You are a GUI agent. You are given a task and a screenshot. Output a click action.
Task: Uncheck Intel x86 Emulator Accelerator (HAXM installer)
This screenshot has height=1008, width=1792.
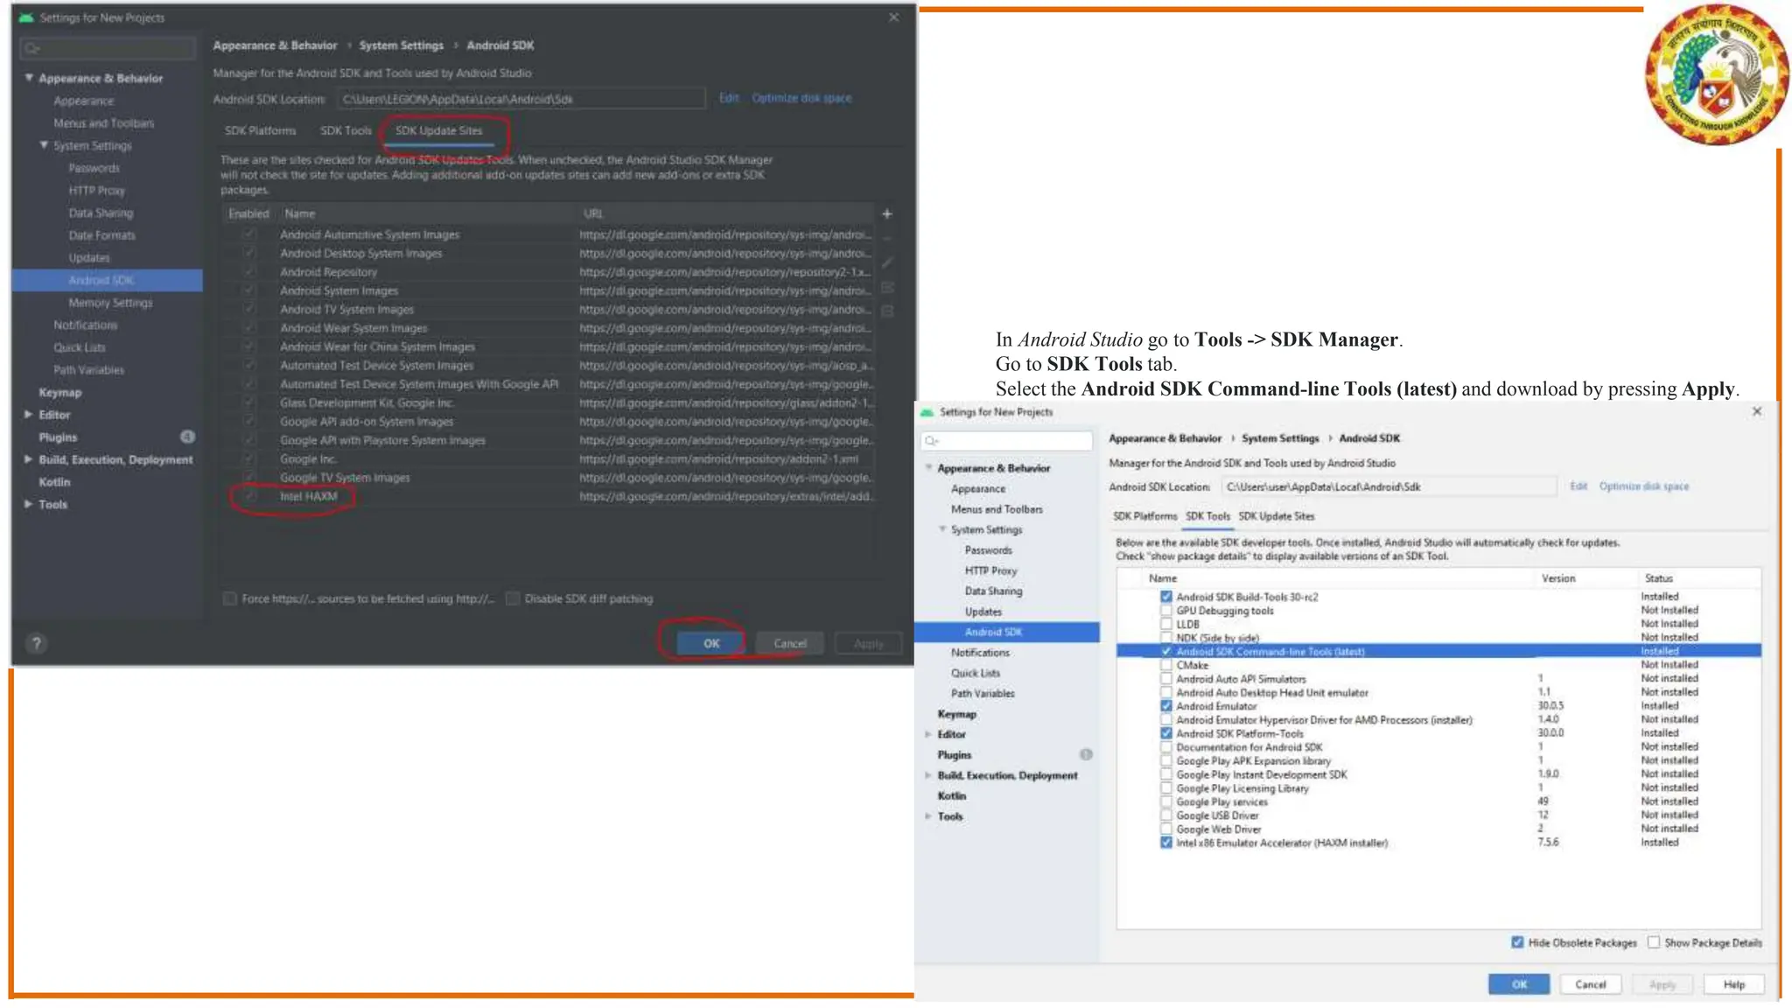tap(1165, 843)
